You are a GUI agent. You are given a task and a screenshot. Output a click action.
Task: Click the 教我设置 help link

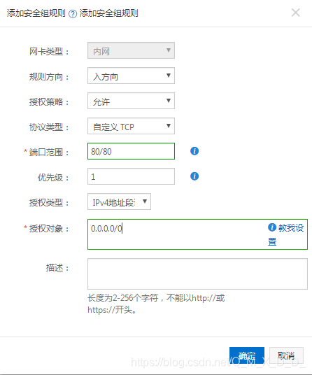pyautogui.click(x=285, y=234)
